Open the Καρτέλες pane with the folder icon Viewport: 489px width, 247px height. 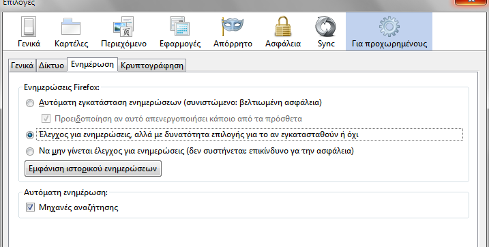71,31
